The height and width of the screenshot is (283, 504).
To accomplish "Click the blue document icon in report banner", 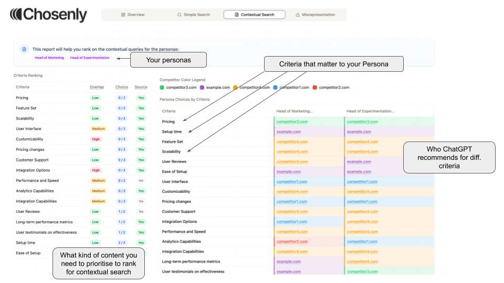I will (24, 49).
